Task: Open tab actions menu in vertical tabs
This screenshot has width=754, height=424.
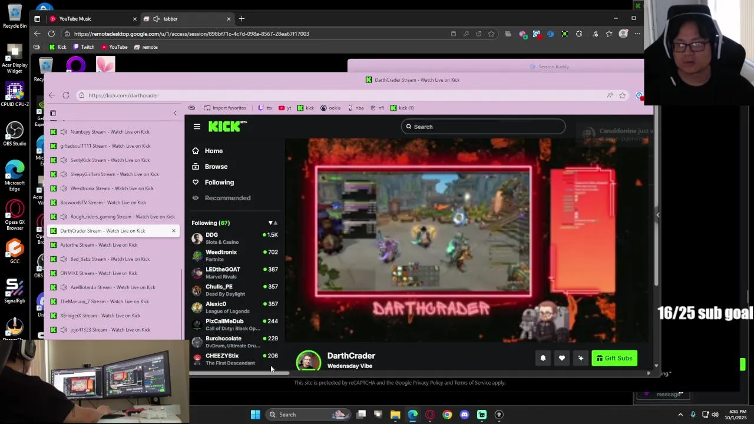Action: pyautogui.click(x=53, y=113)
